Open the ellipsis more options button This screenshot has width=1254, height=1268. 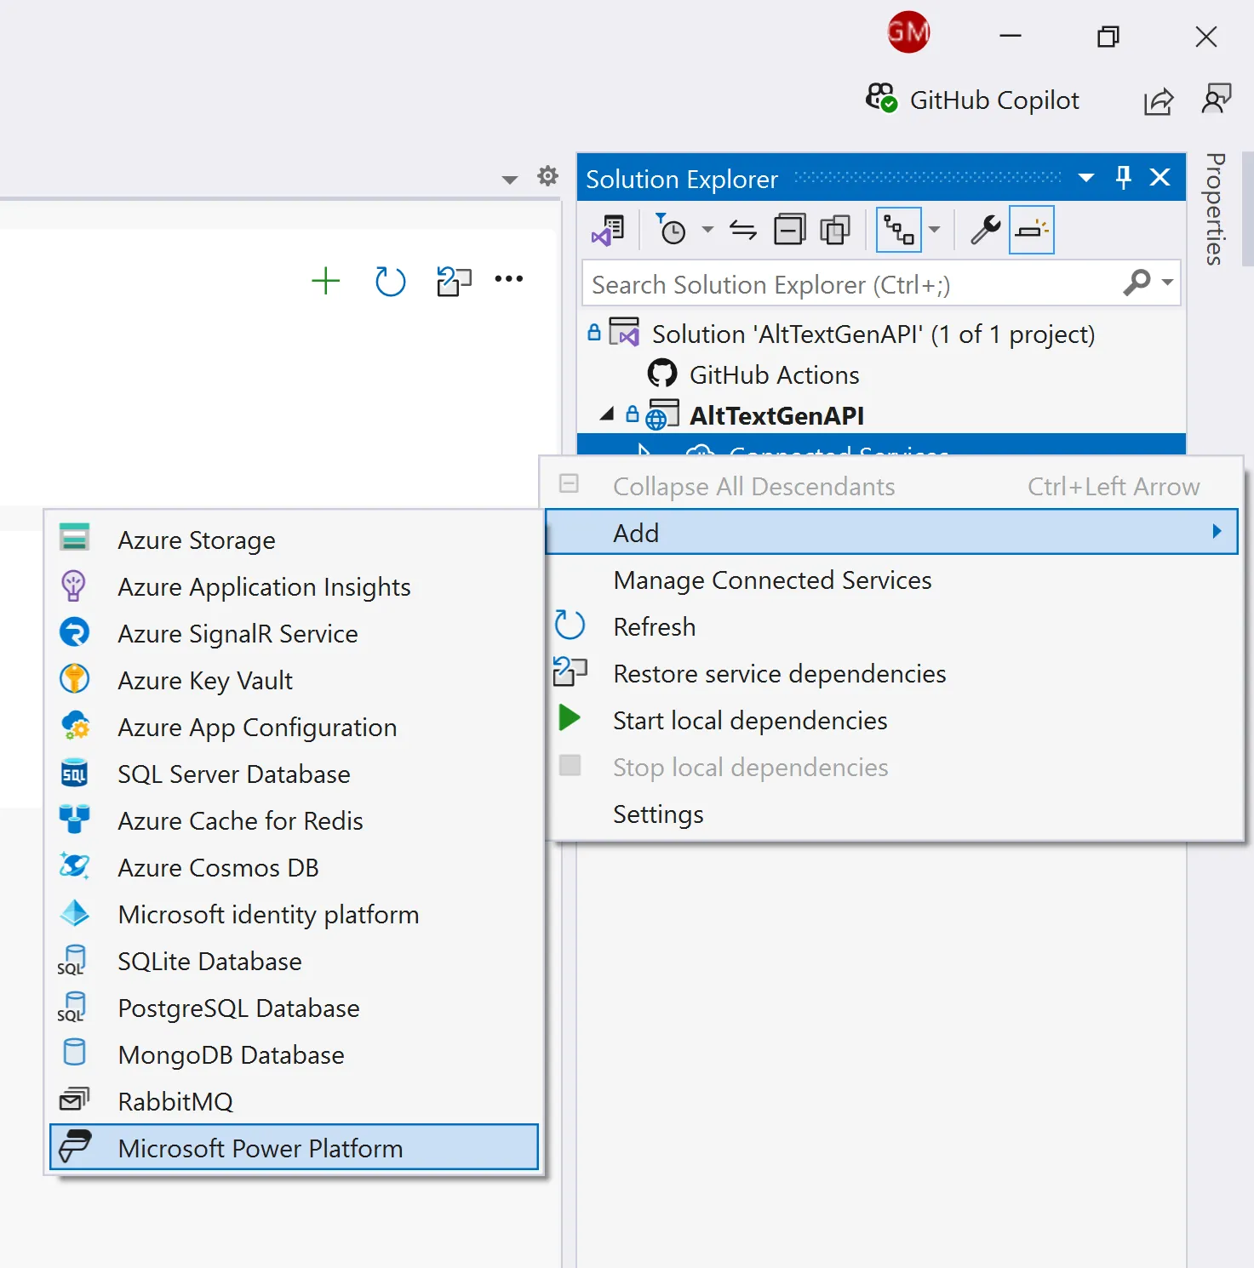click(509, 278)
